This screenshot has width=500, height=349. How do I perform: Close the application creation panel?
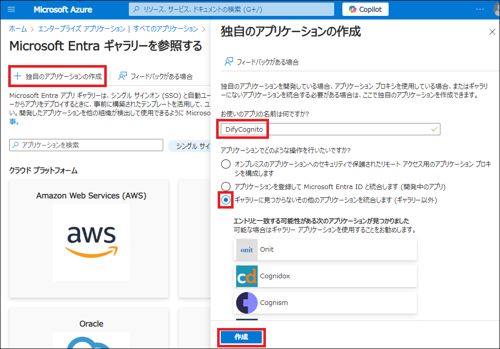[x=492, y=32]
